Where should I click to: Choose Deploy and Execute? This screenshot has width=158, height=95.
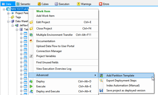point(63,91)
